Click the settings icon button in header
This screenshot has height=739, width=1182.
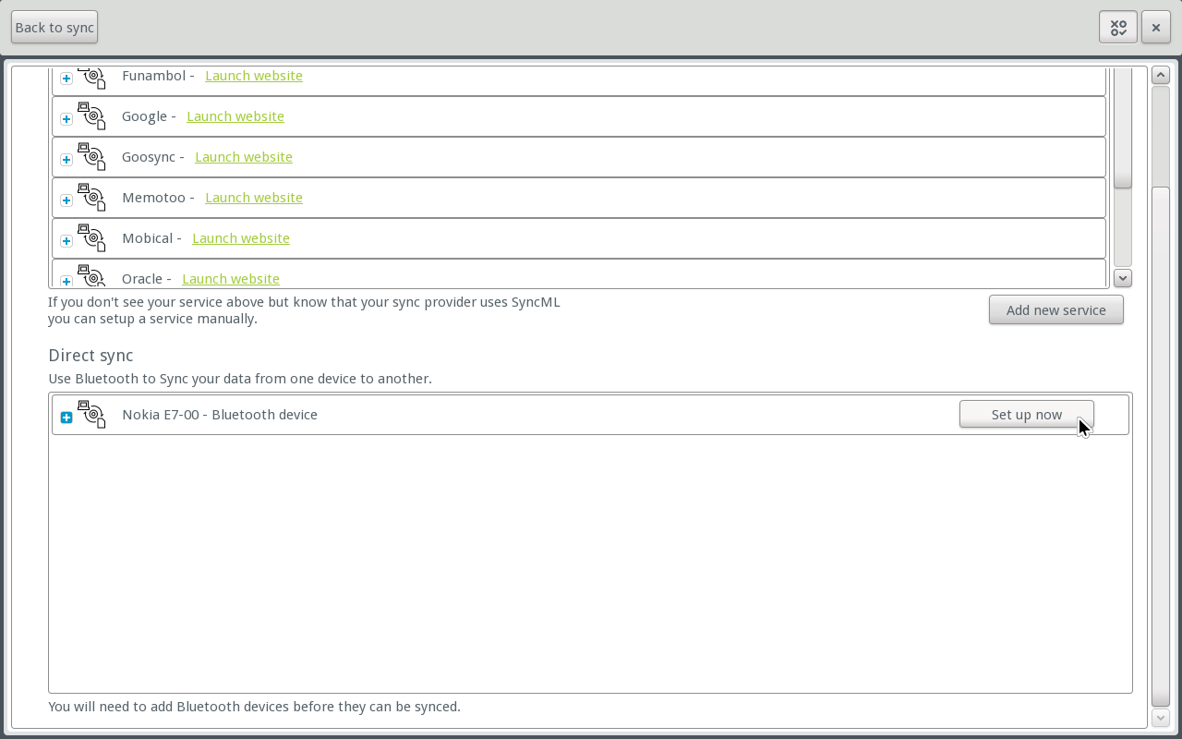[1117, 27]
